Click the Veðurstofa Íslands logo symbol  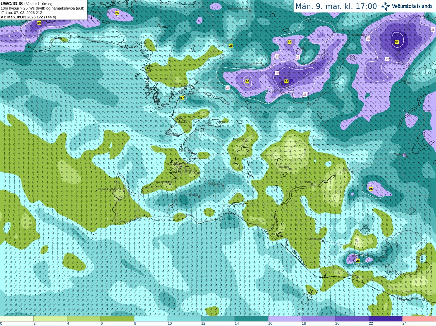(386, 6)
